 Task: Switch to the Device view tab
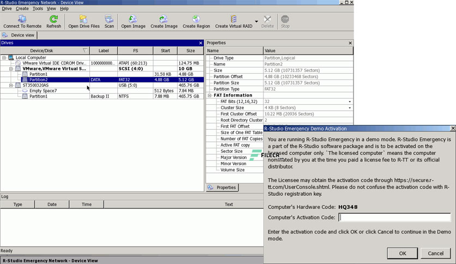pyautogui.click(x=19, y=35)
